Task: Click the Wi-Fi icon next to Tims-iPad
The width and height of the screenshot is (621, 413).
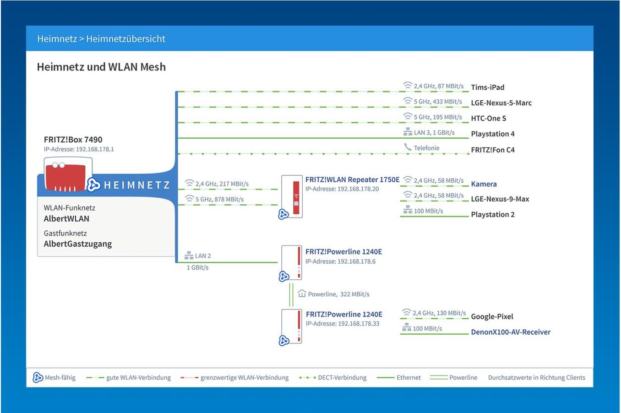Action: point(408,86)
